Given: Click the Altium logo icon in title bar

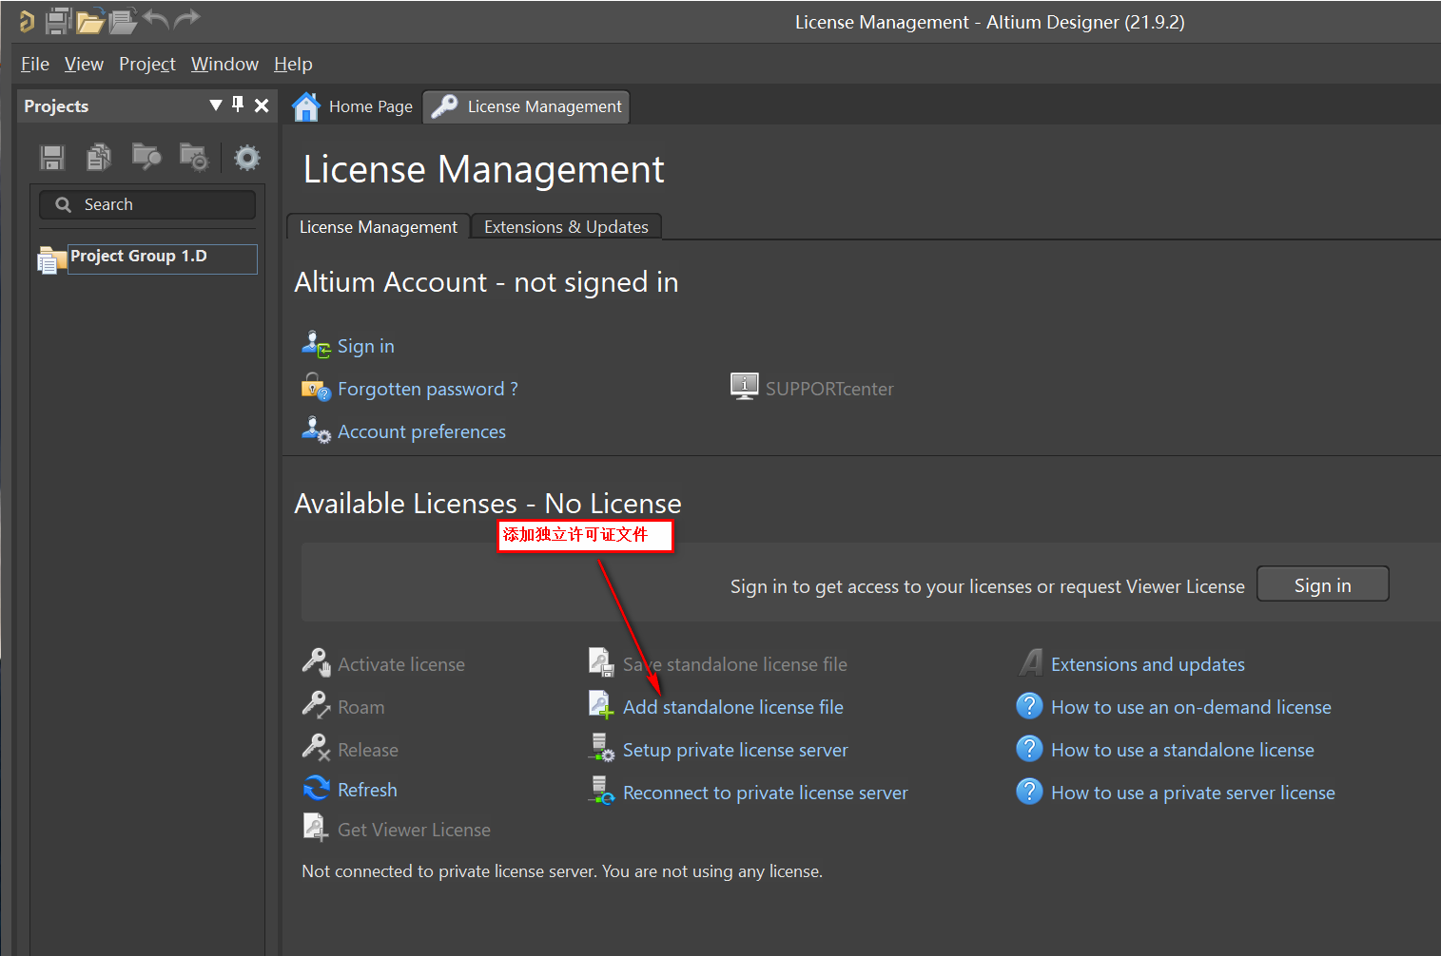Looking at the screenshot, I should point(27,21).
